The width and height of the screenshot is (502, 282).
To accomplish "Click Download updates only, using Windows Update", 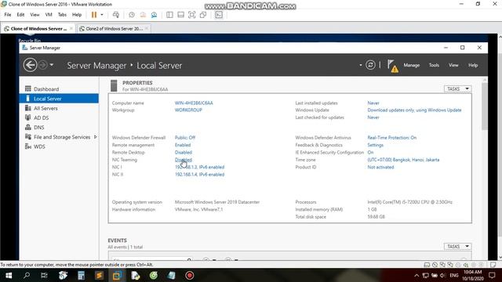I will 414,110.
